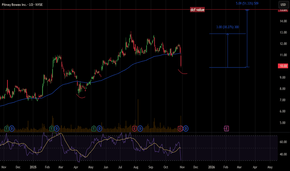290x171 pixels.
Task: Select the 5.09 (51.33%) price range label
Action: pyautogui.click(x=247, y=3)
